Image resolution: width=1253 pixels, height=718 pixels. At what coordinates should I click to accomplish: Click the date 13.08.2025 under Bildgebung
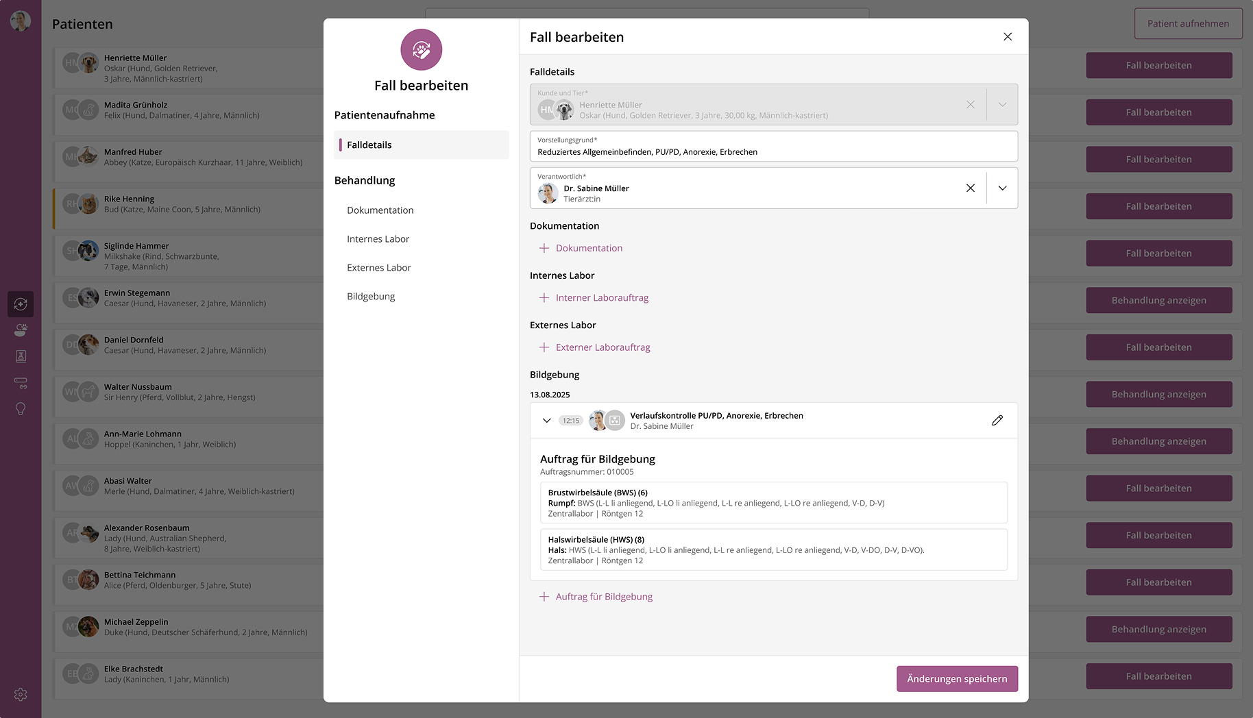click(x=550, y=395)
